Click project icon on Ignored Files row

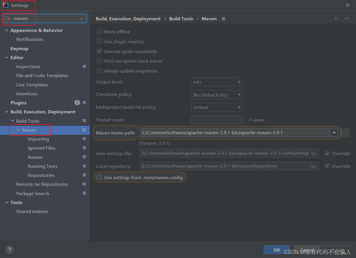tap(84, 148)
